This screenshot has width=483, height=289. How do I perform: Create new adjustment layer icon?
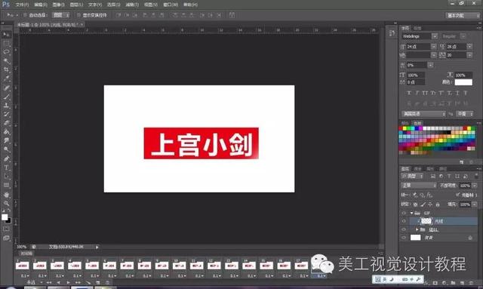pyautogui.click(x=444, y=282)
